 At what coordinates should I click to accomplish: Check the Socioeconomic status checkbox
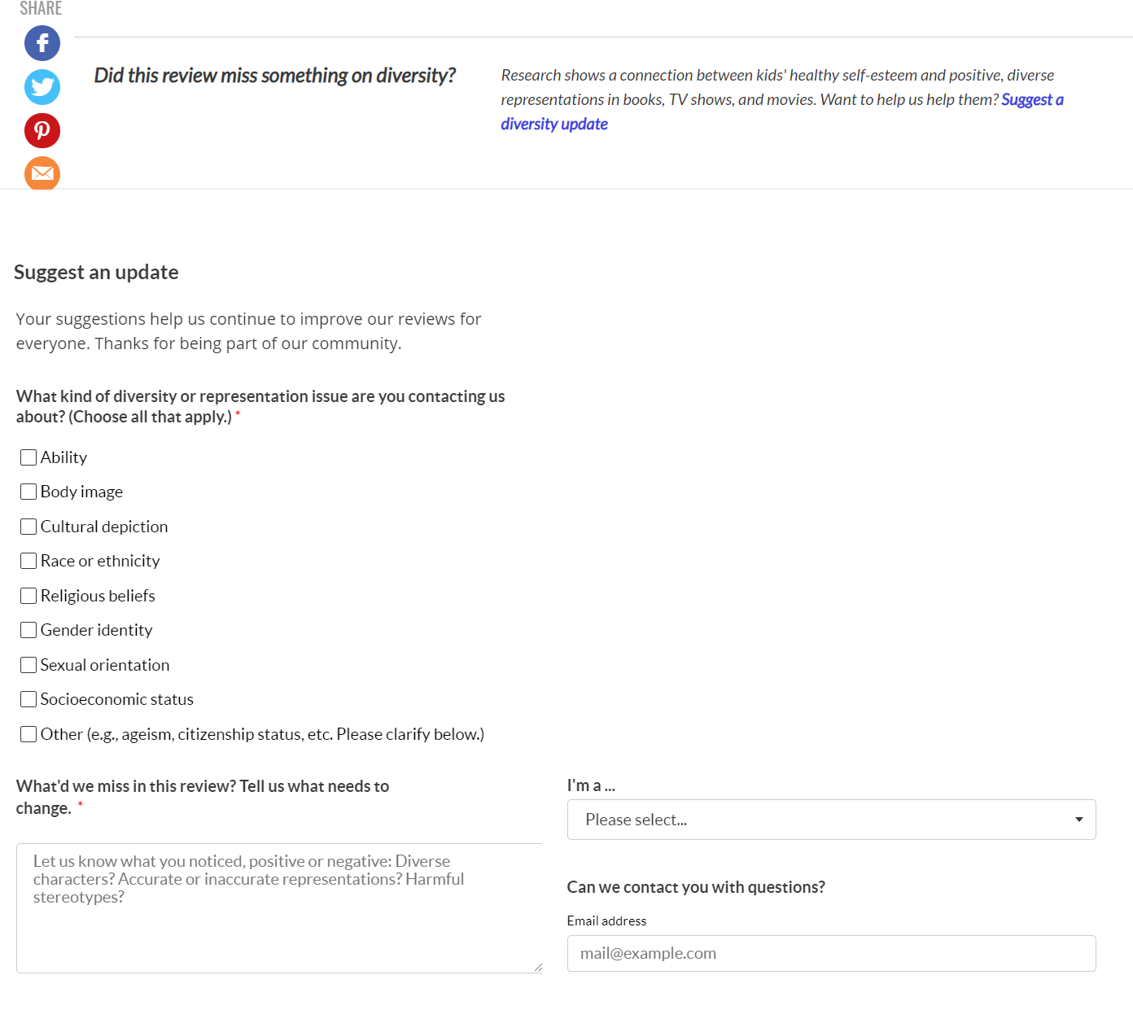28,698
